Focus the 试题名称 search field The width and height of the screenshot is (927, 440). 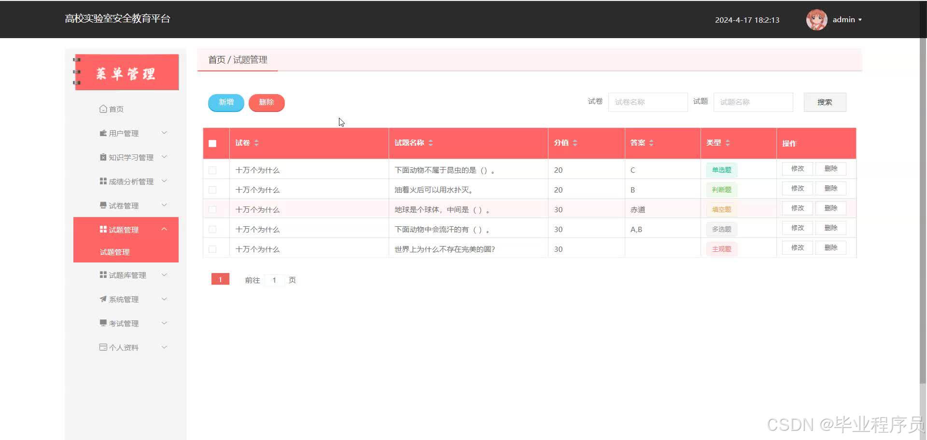click(x=753, y=102)
